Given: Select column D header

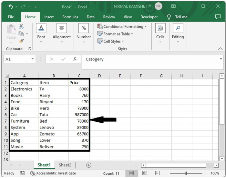Looking at the screenshot, I should coord(99,76).
